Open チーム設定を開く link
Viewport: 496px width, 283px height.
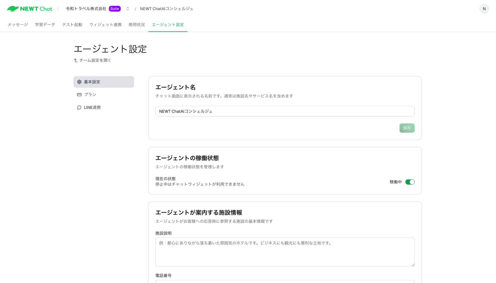95,60
